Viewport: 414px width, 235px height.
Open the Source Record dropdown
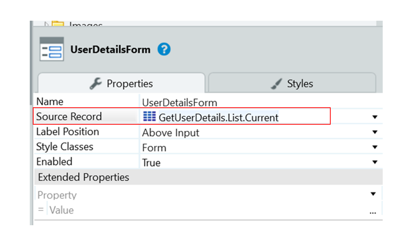click(x=375, y=117)
